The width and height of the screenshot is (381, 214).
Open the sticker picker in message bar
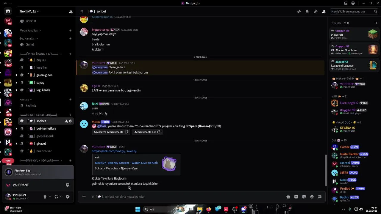[x=304, y=197]
